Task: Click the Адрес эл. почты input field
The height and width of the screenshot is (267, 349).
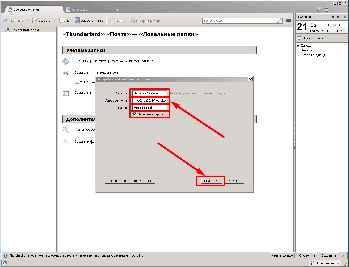Action: click(150, 101)
